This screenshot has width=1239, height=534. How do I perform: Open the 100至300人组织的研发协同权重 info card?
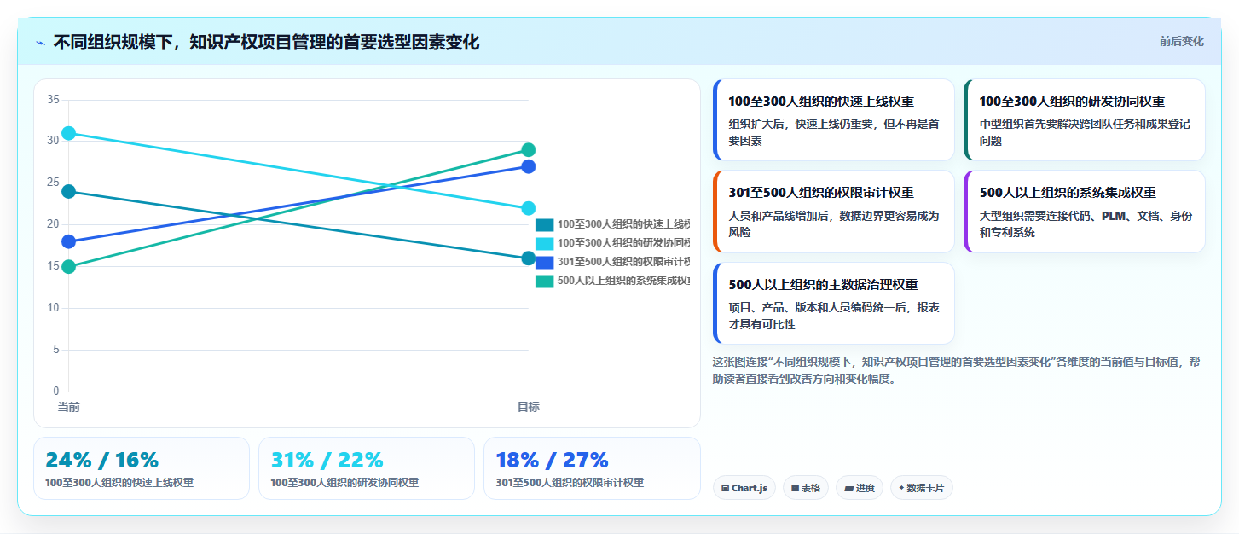1085,120
